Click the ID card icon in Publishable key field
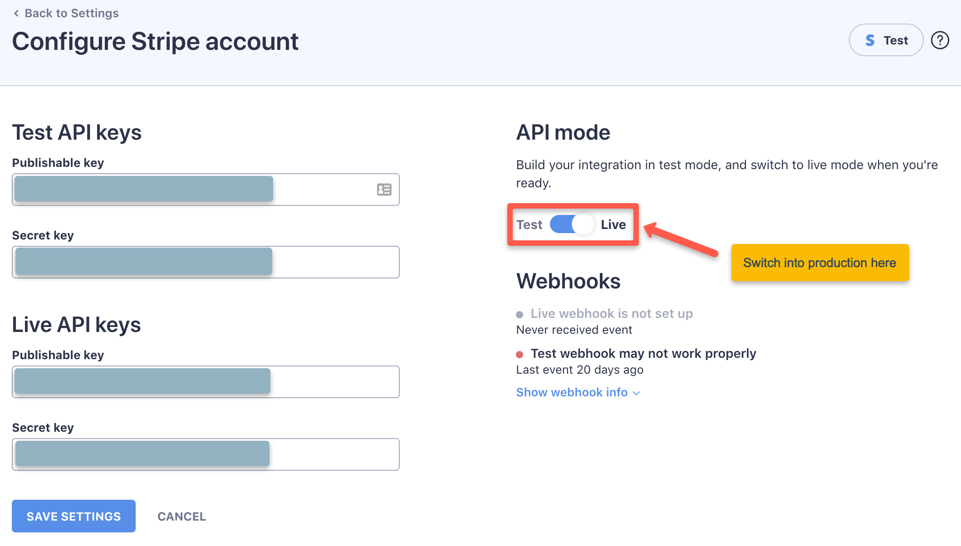The height and width of the screenshot is (546, 961). (383, 190)
